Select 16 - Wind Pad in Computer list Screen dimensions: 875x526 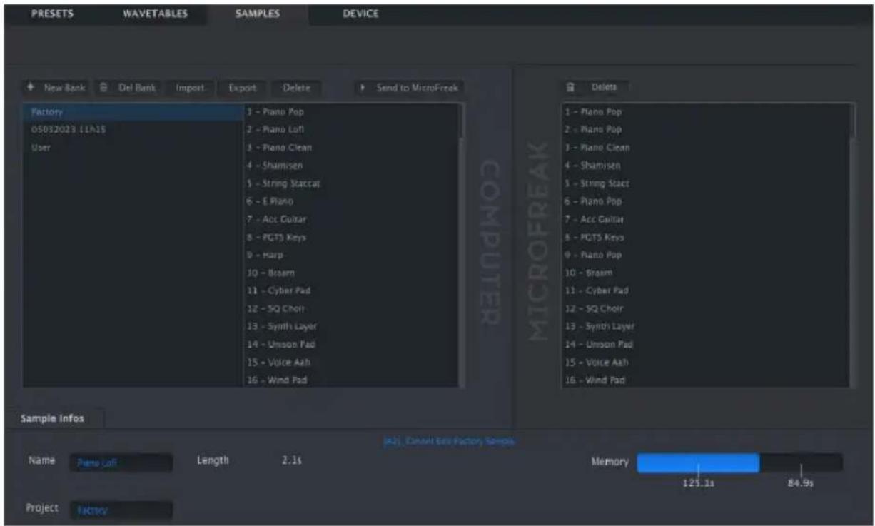(x=350, y=380)
